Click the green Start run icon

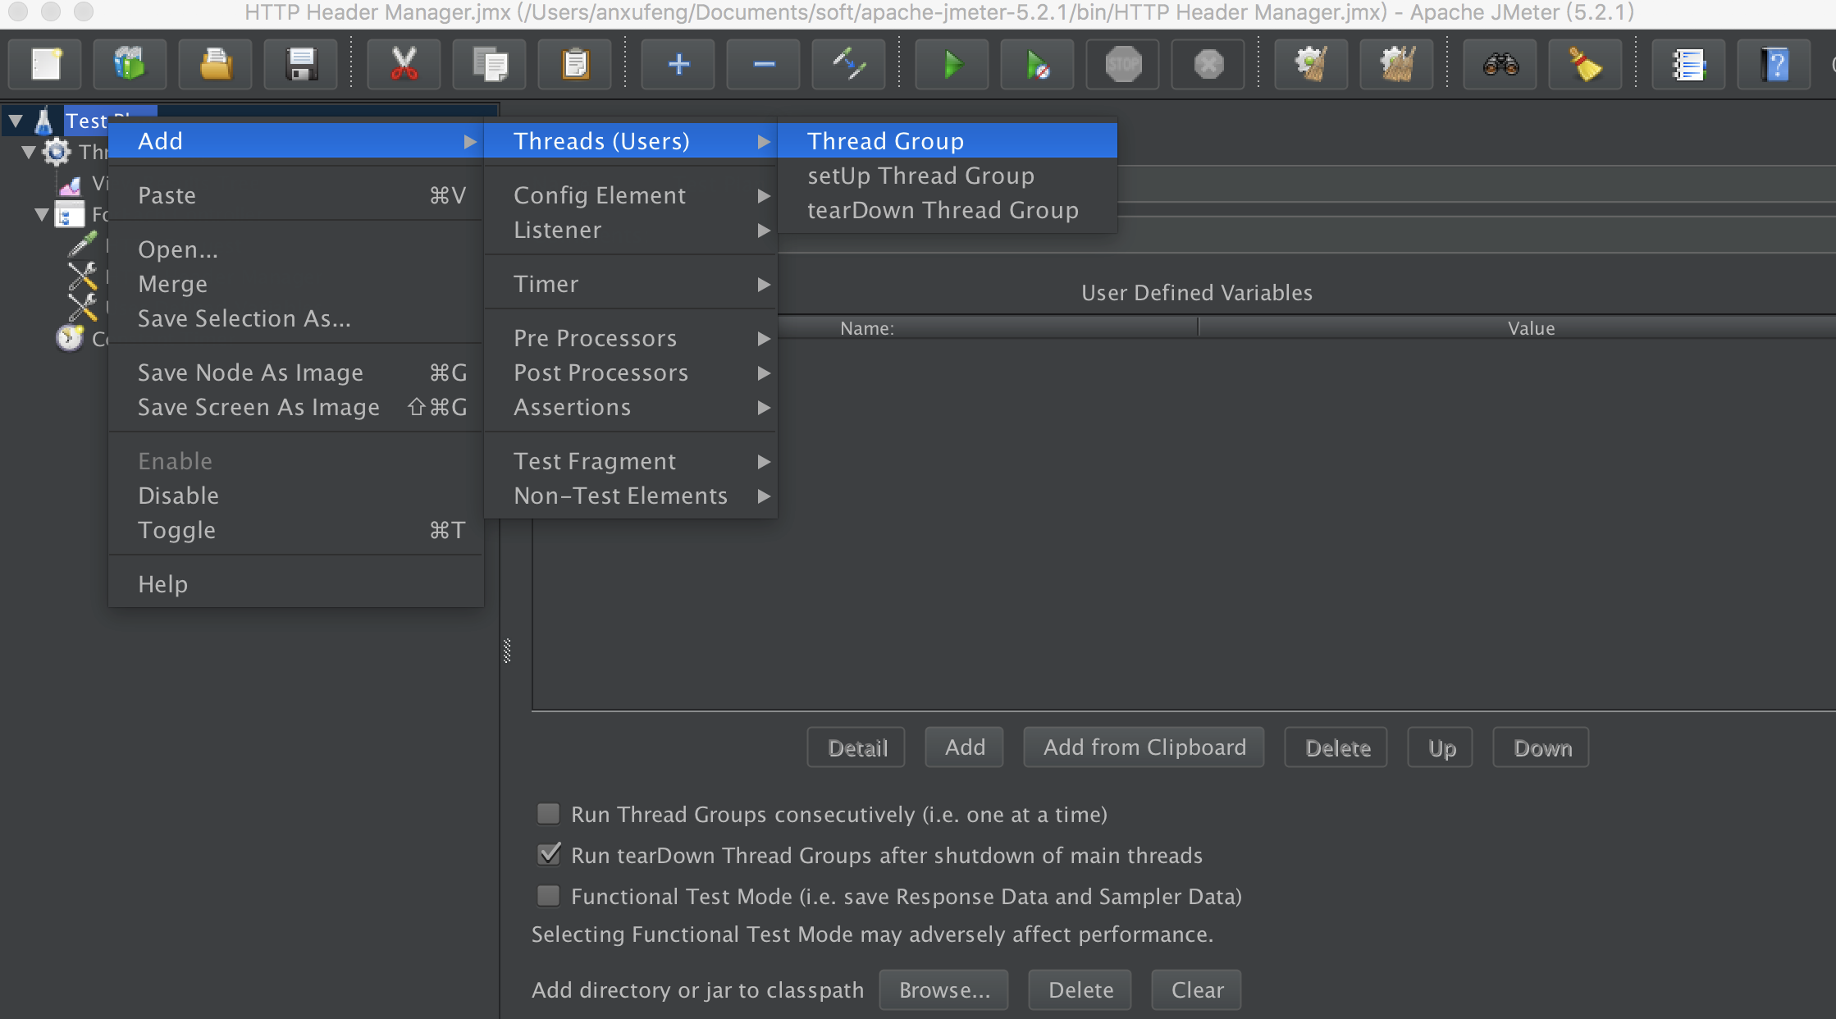coord(952,64)
